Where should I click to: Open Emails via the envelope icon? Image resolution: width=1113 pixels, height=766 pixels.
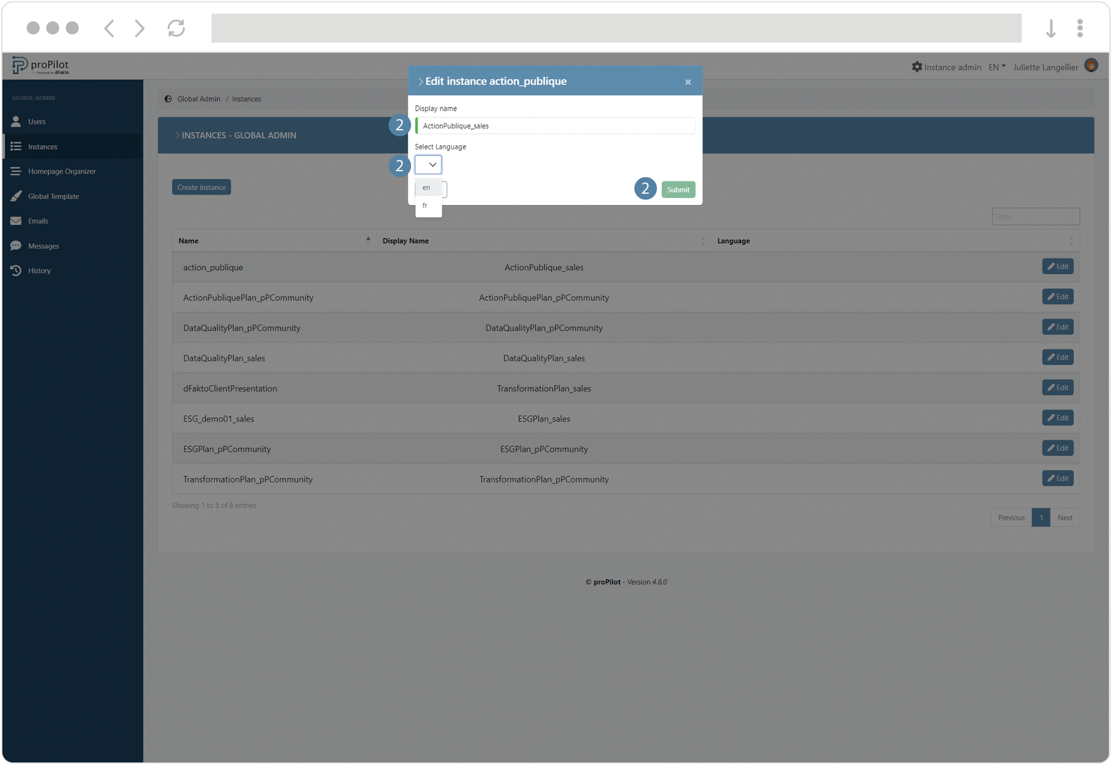[17, 220]
